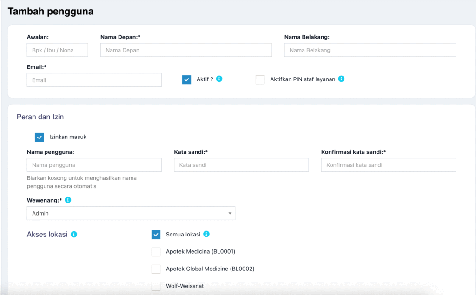Uncheck the Aktif checkbox
The width and height of the screenshot is (476, 295).
pos(187,80)
